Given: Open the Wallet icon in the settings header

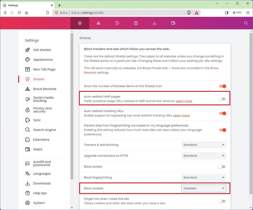Looking at the screenshot, I should [173, 23].
